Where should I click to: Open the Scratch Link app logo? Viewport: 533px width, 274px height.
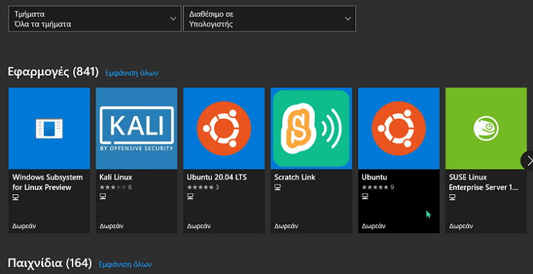click(311, 128)
